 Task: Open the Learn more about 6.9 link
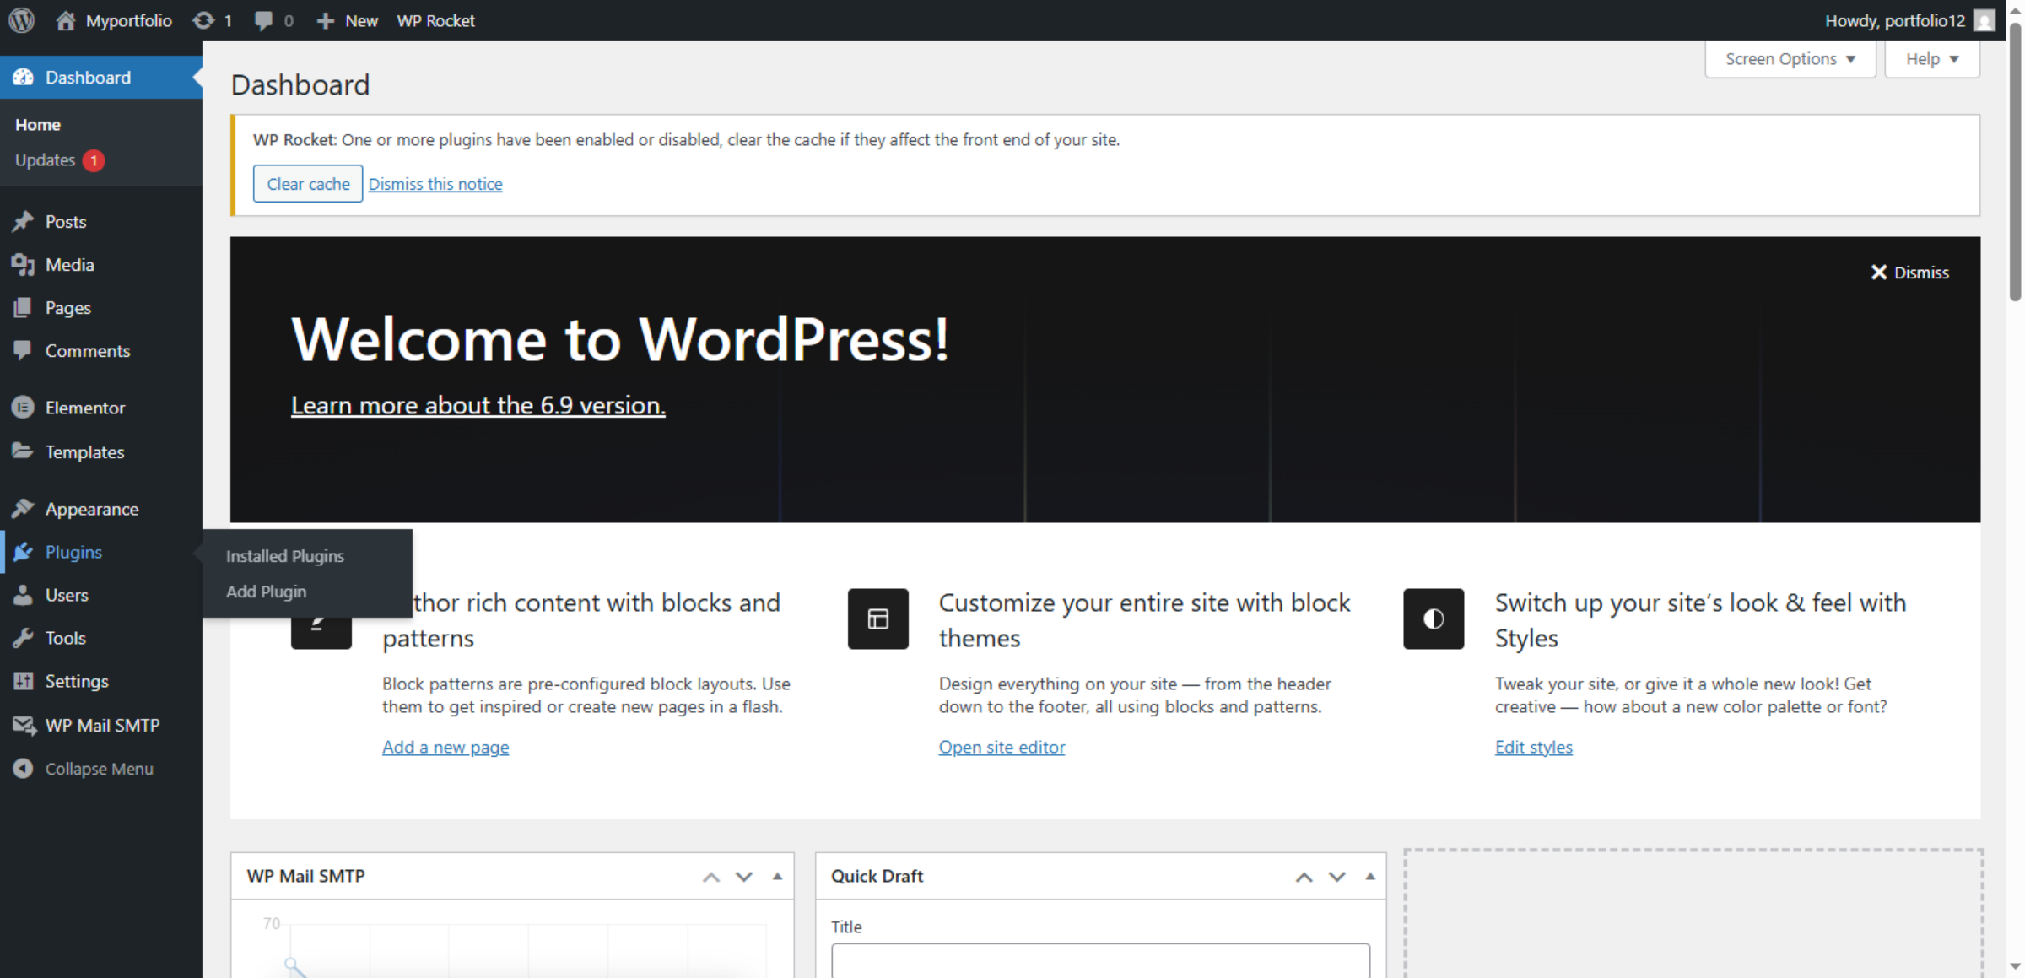pyautogui.click(x=478, y=405)
